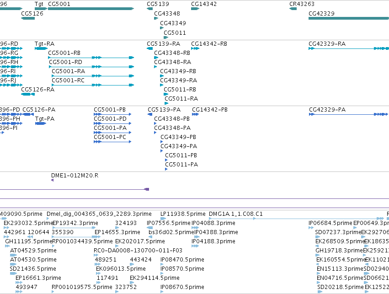
Task: Click protein CG5001-PB label
Action: click(x=110, y=110)
